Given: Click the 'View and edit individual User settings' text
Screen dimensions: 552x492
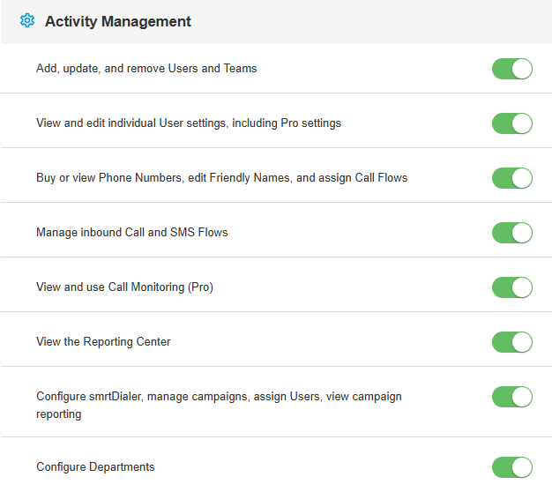Looking at the screenshot, I should [x=188, y=123].
